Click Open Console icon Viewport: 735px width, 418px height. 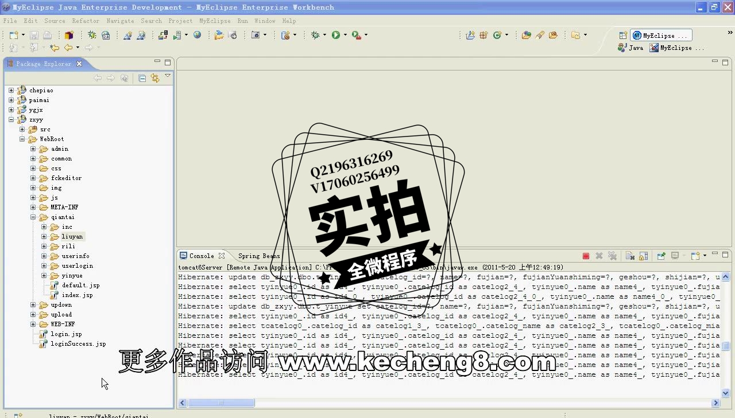point(695,256)
